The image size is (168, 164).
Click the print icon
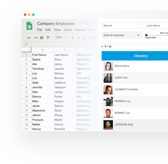click(42, 38)
